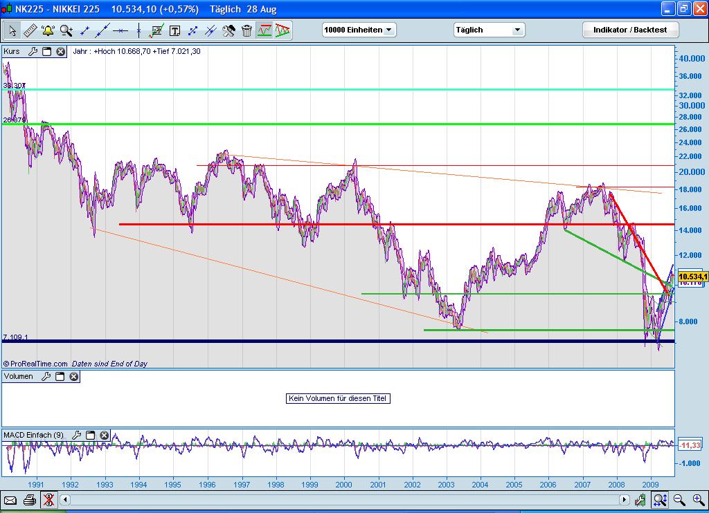Viewport: 709px width, 513px height.
Task: Expand the MACD Einfach panel settings wrench
Action: (76, 435)
